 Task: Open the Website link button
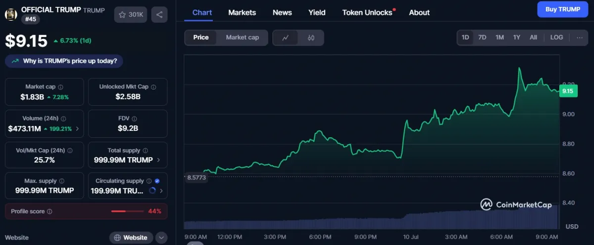coord(131,238)
